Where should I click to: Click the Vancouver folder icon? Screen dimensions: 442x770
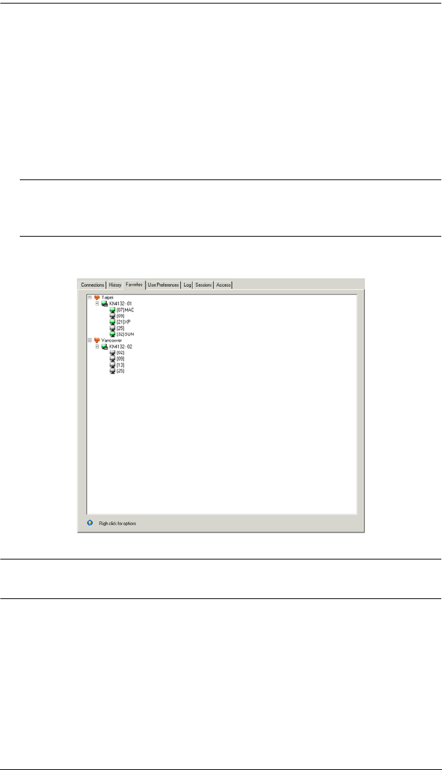tap(97, 340)
